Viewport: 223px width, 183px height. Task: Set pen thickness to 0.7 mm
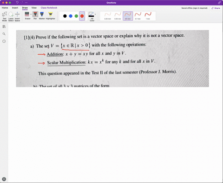138,16
